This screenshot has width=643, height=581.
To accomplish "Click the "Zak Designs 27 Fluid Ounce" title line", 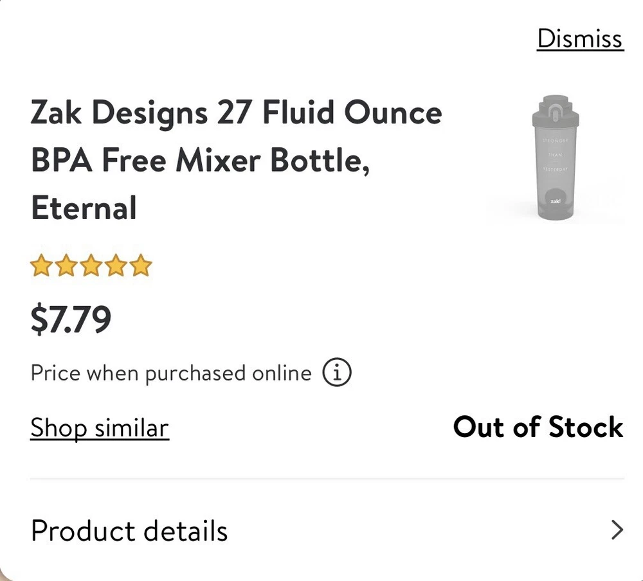I will point(236,113).
